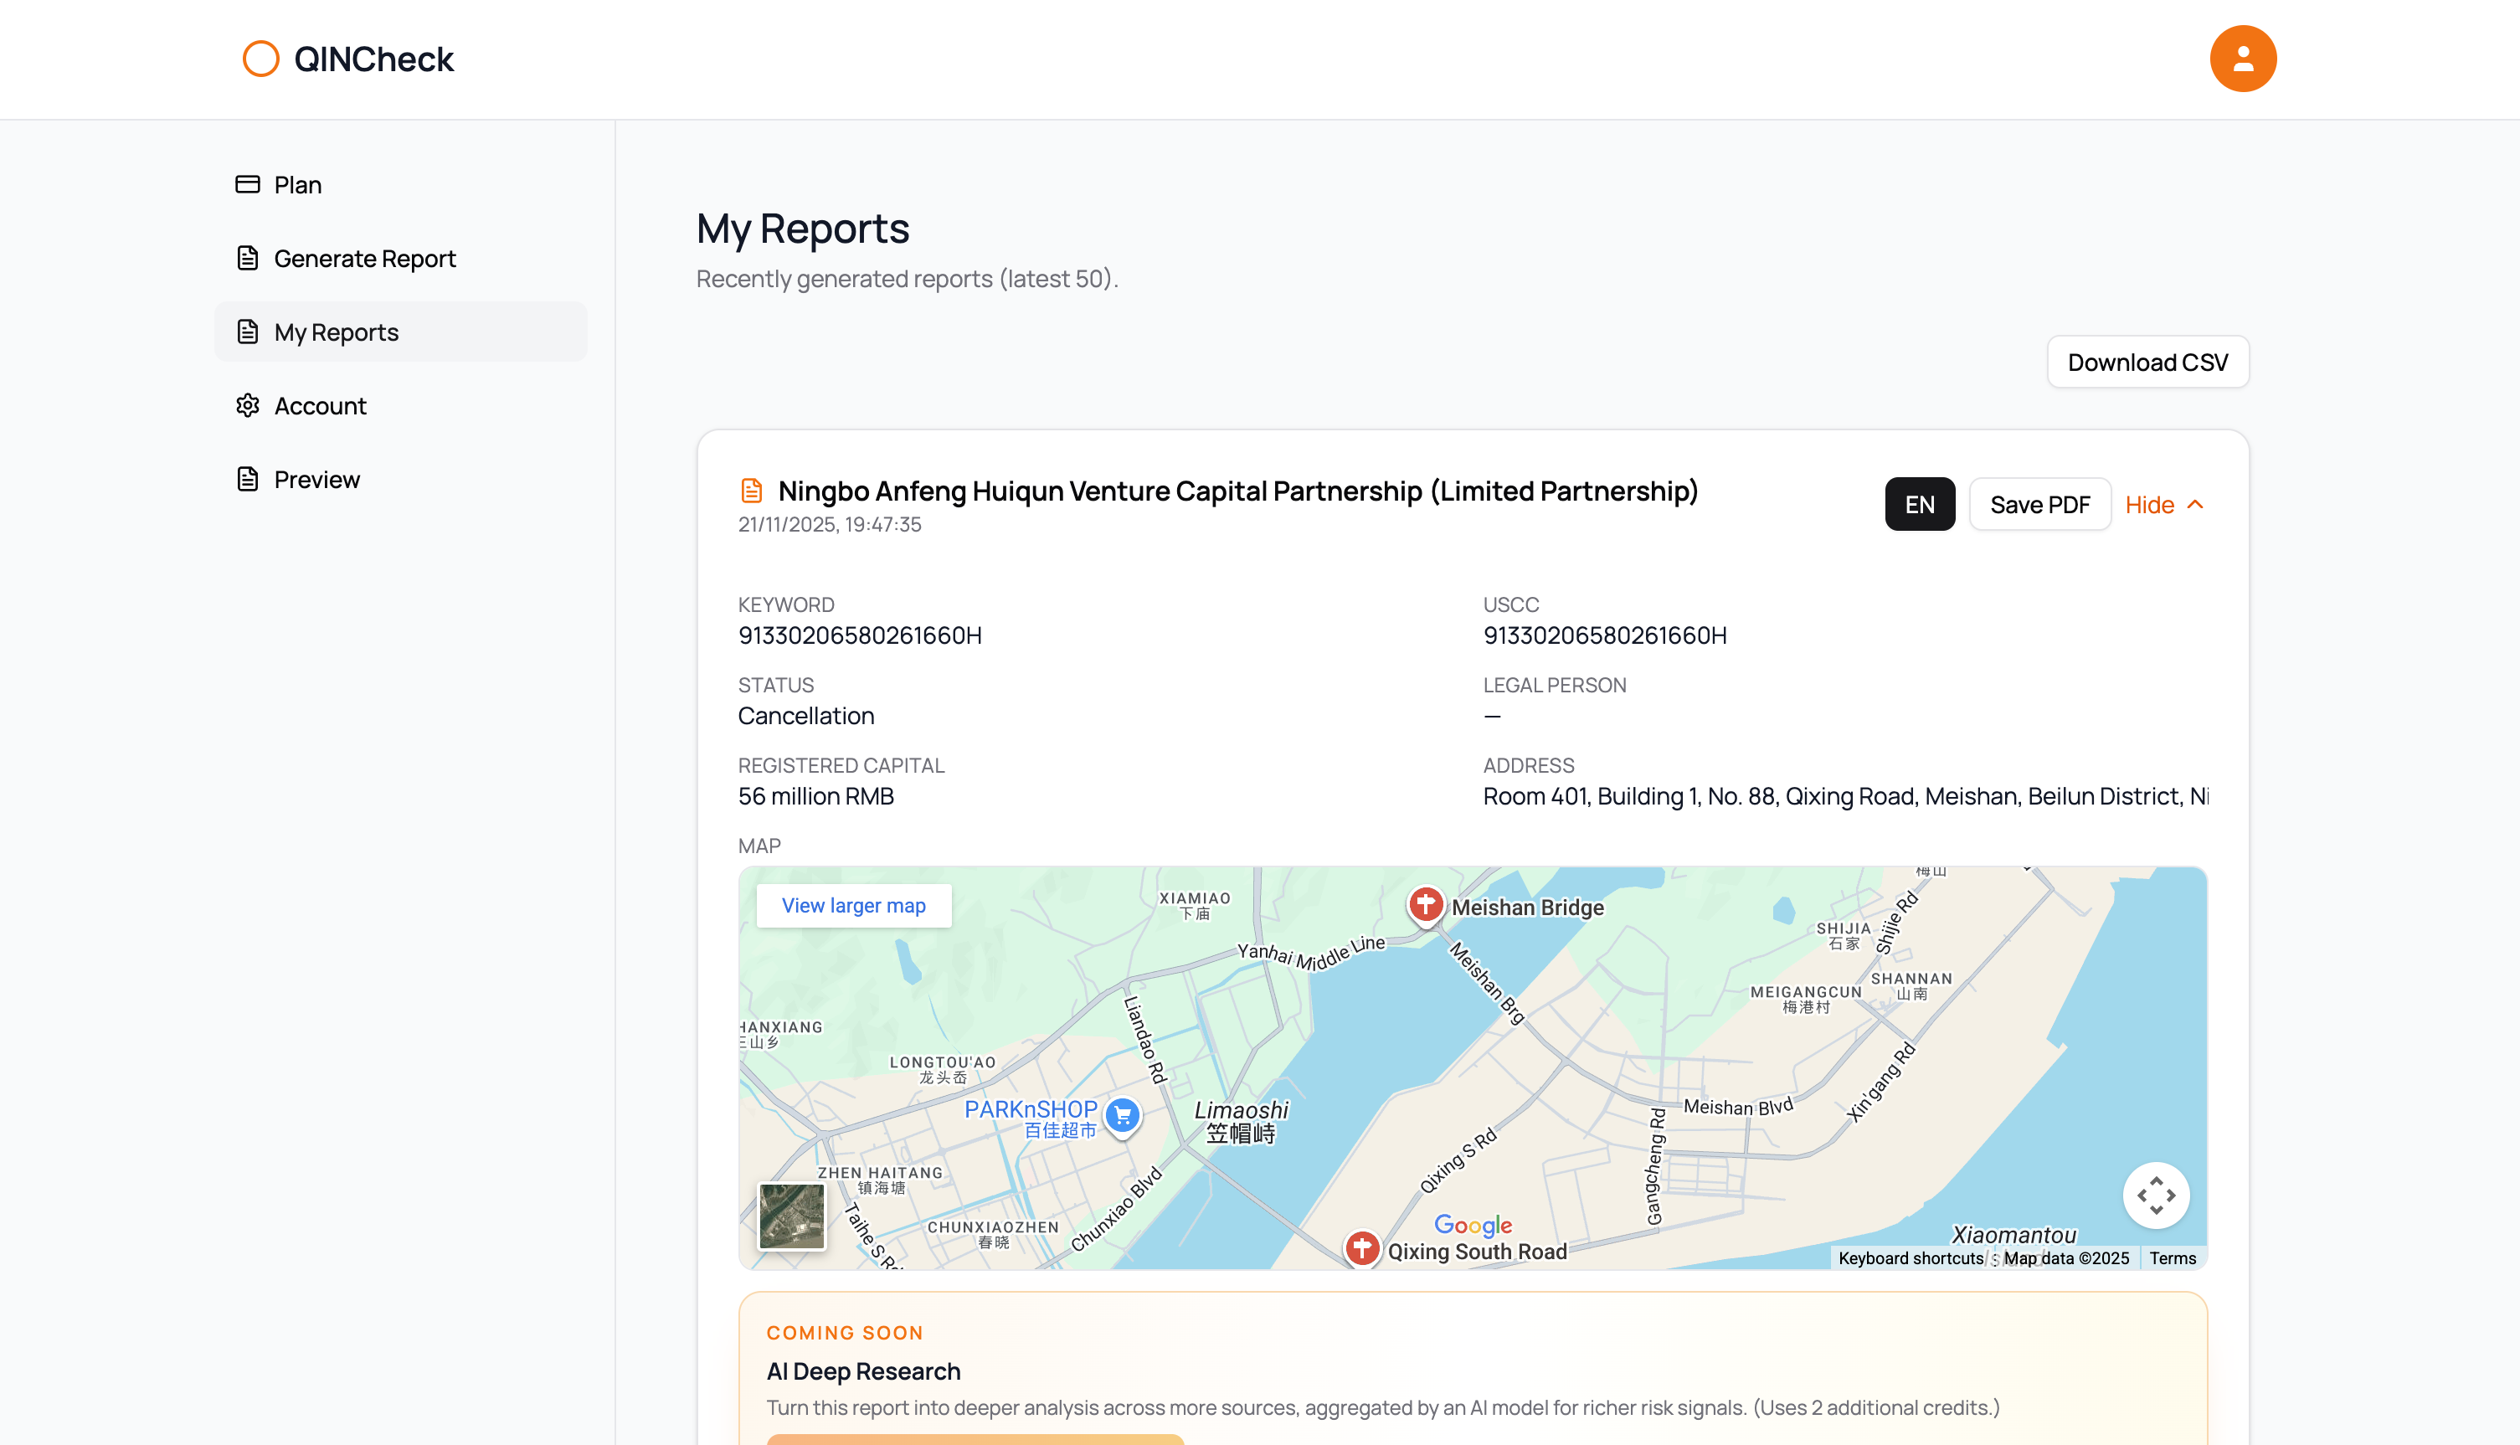Open the Generate Report menu item
Screen dimensions: 2520x1445
[364, 258]
